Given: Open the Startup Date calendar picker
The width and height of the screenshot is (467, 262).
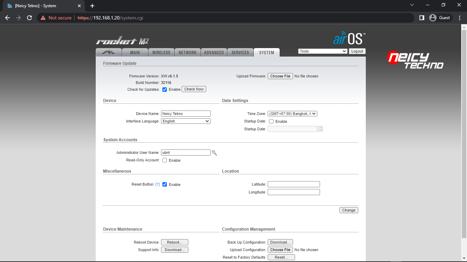Looking at the screenshot, I should [x=320, y=129].
